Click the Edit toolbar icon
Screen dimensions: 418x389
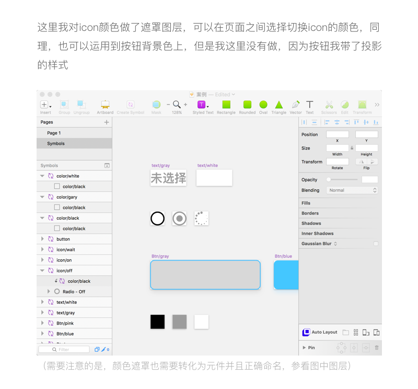click(345, 105)
